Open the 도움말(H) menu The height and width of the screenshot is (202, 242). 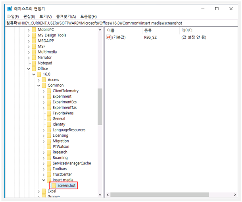tap(88, 17)
